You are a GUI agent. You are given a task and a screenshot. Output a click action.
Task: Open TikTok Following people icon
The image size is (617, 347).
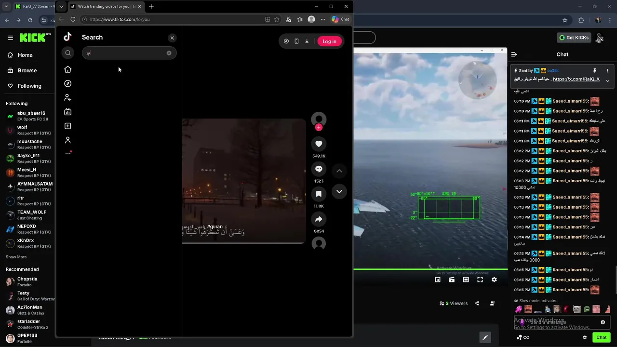point(68,97)
